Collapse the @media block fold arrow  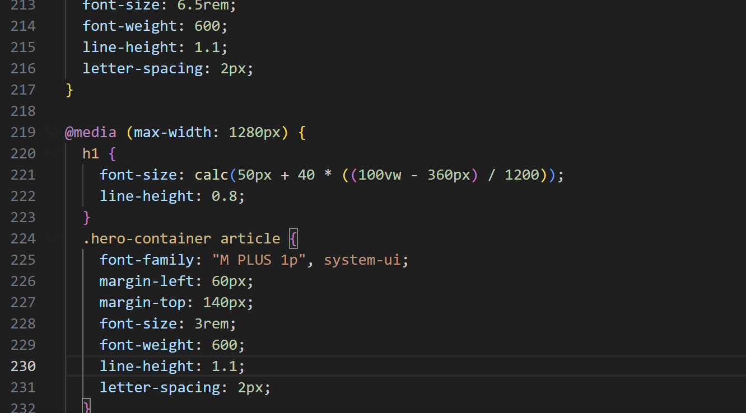tap(52, 133)
